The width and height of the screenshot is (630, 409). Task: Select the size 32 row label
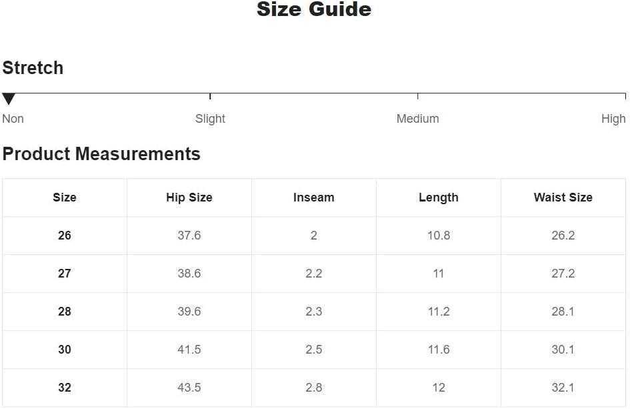click(x=65, y=388)
